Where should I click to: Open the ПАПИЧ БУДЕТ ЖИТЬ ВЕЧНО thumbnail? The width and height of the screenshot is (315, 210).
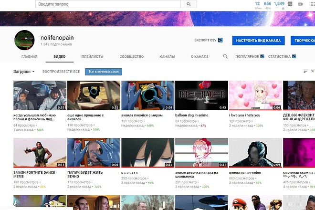(94, 153)
